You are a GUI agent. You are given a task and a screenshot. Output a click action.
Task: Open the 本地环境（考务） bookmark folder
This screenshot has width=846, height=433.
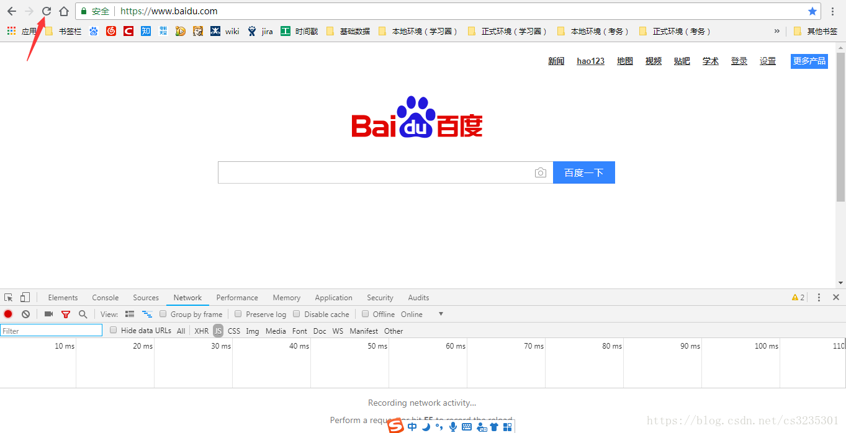pyautogui.click(x=593, y=31)
